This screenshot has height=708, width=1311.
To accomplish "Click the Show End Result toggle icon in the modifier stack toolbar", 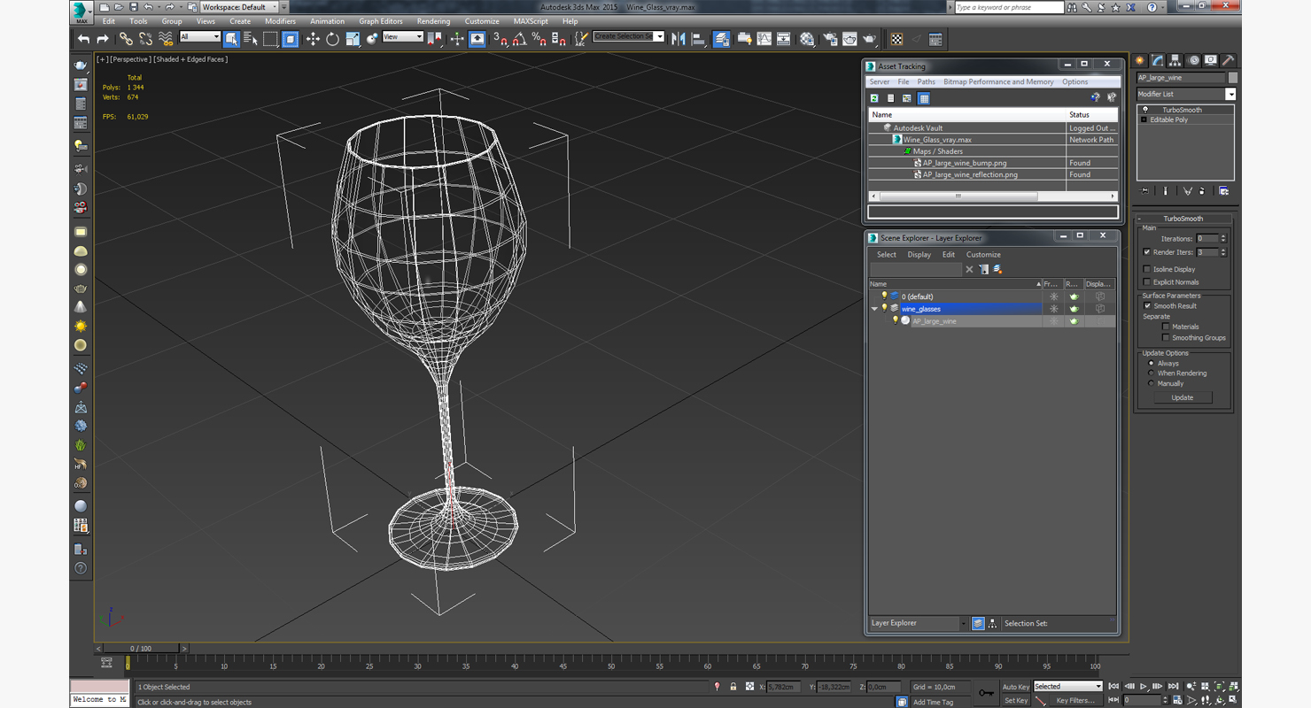I will pos(1166,191).
